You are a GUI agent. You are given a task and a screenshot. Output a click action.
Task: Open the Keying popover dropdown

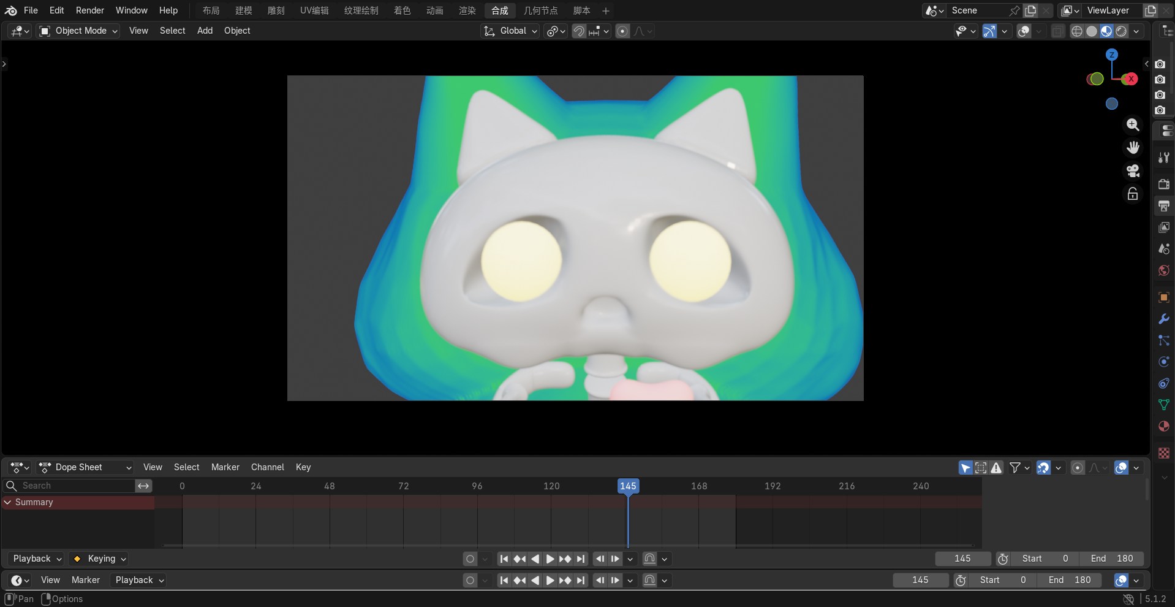[x=98, y=559]
